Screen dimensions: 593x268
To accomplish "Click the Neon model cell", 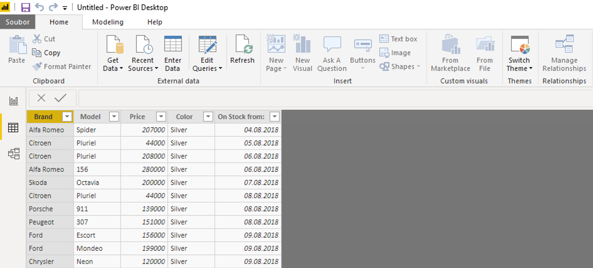I will tap(97, 261).
